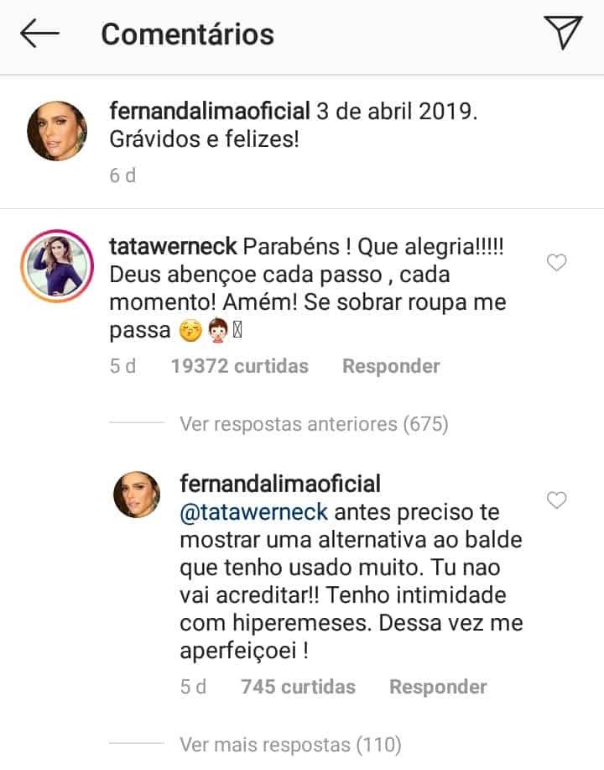Tap Responder under fernandalimaoficial's reply
604x770 pixels.
tap(438, 687)
